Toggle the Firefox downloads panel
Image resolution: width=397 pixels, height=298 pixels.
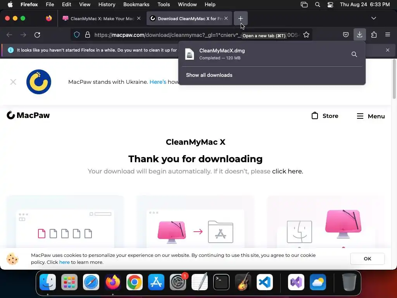[x=359, y=35]
